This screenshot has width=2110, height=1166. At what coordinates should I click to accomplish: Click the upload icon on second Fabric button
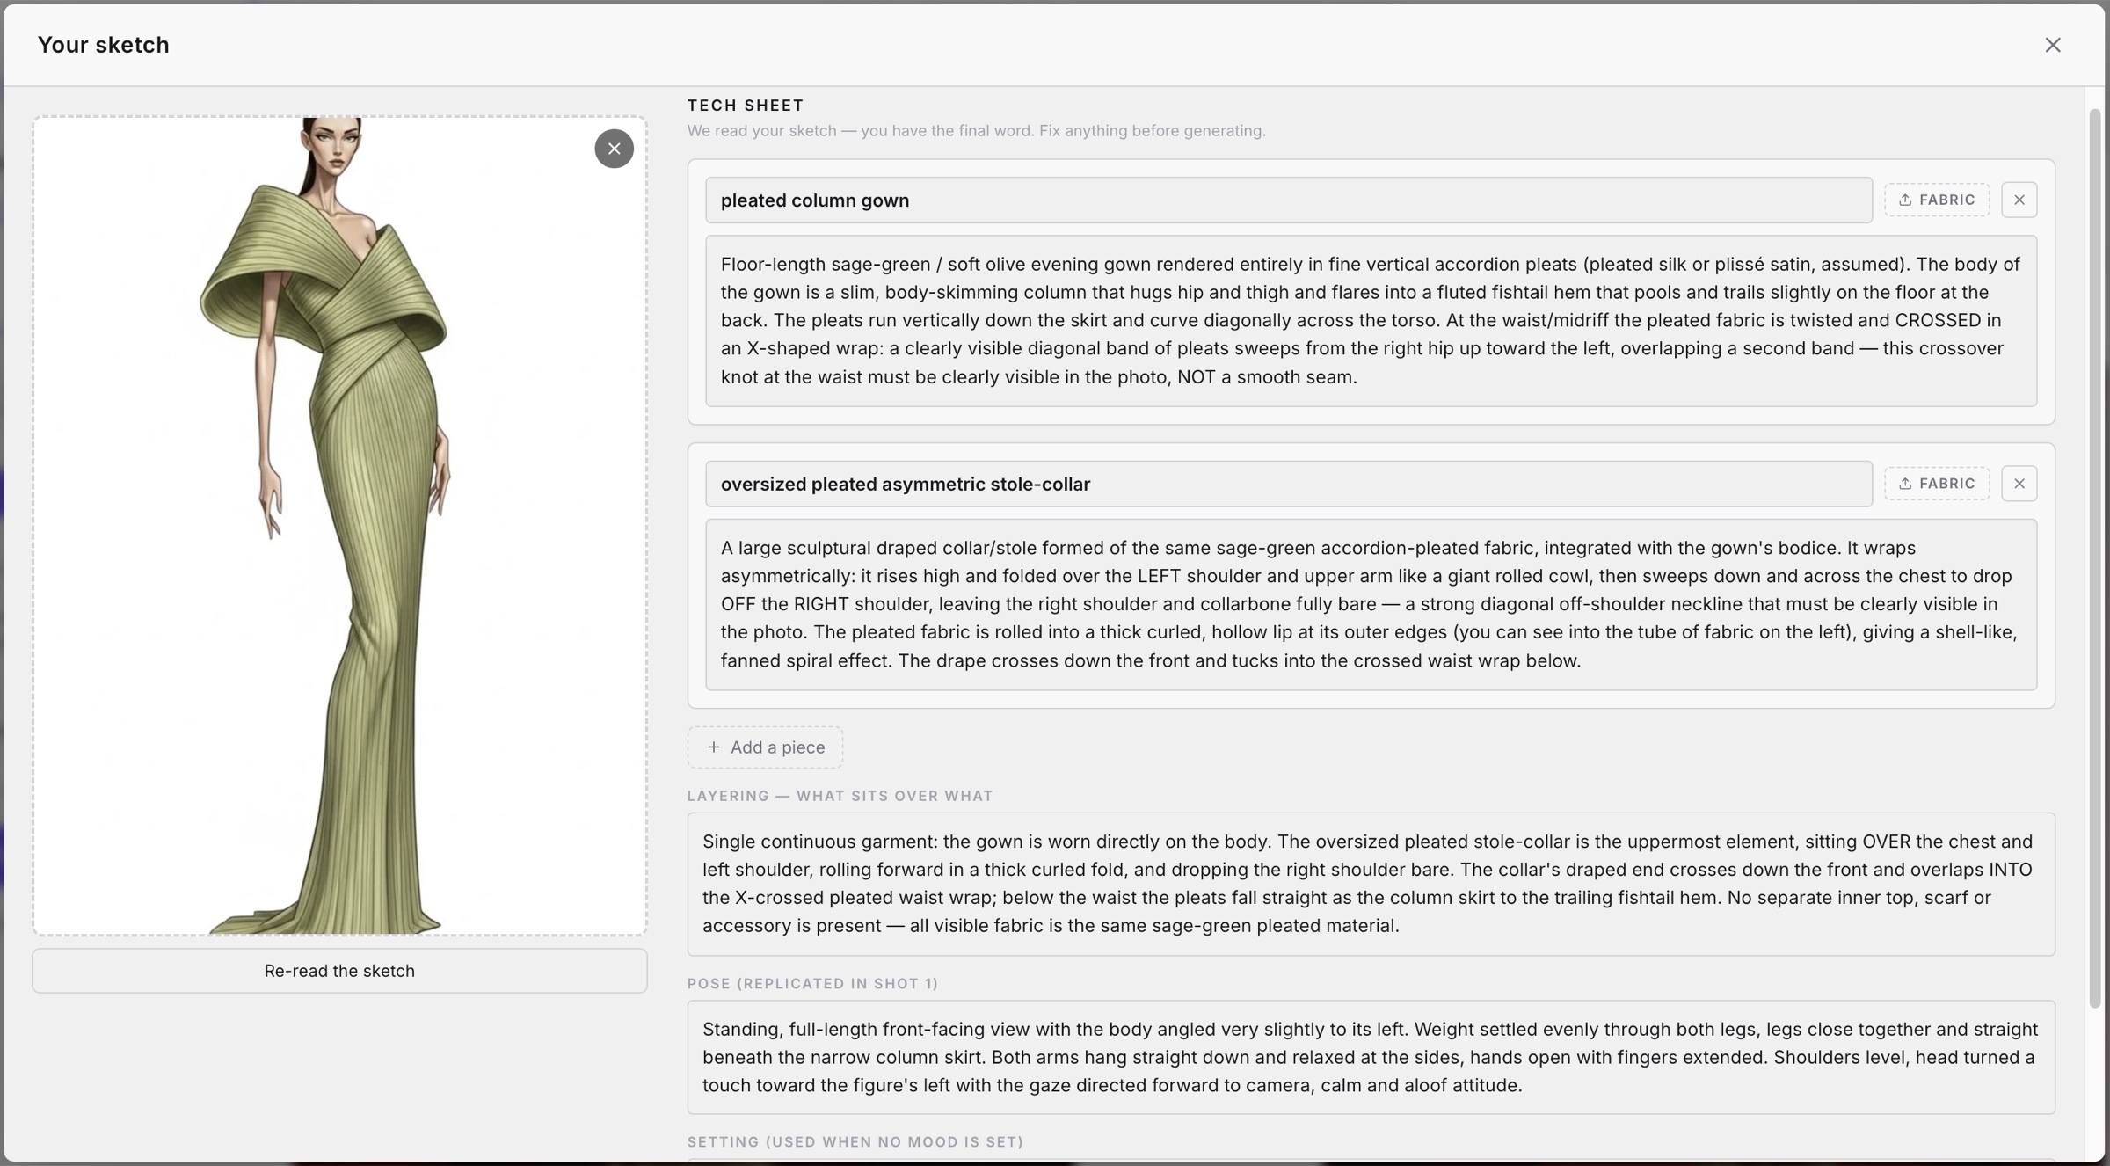pos(1905,484)
